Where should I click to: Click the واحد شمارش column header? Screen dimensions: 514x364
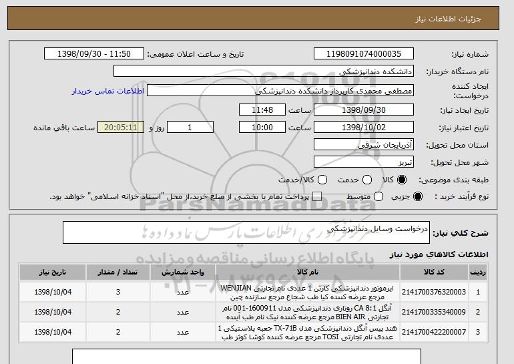(183, 272)
